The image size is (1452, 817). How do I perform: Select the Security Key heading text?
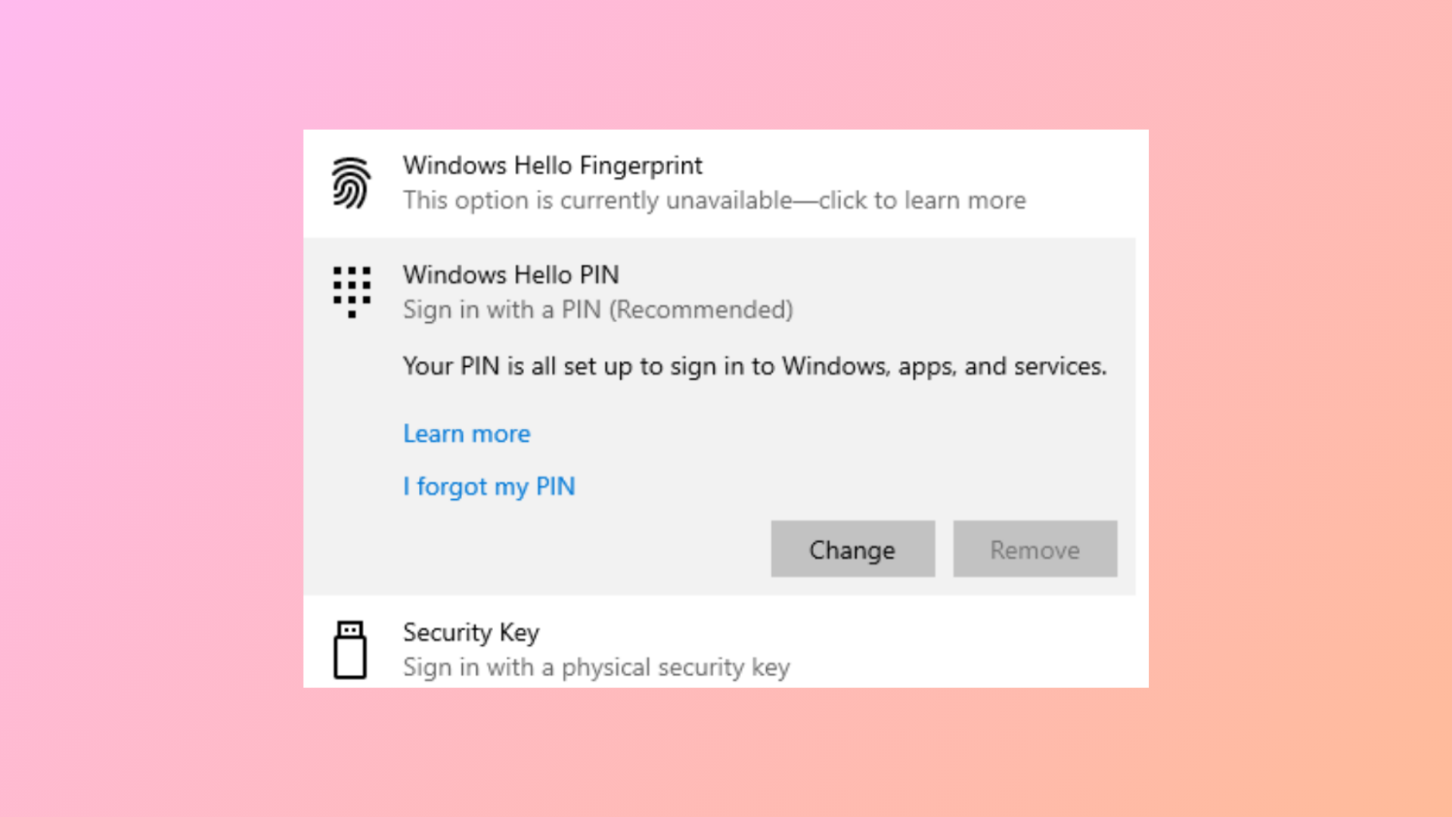click(x=470, y=632)
